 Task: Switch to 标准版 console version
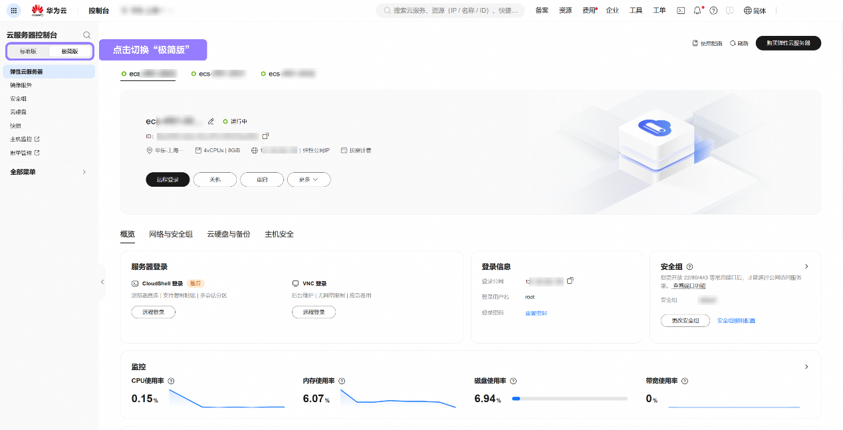(x=28, y=51)
